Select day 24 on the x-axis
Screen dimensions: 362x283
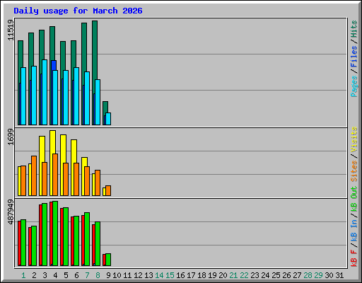(265, 275)
